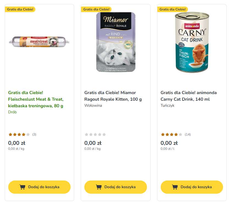
Task: Open Miamor Ragout Royale Kitten title link
Action: tap(113, 96)
